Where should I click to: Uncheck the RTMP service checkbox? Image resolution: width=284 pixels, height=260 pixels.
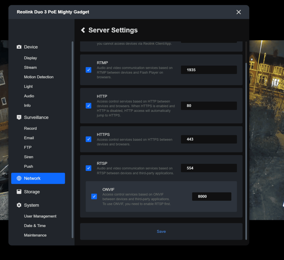pos(88,70)
